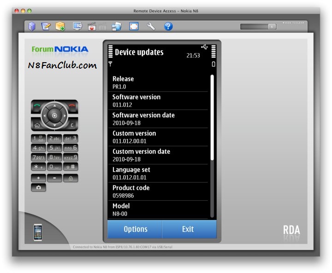This screenshot has width=332, height=273.
Task: Start video recording with clapperboard icon
Action: click(92, 27)
